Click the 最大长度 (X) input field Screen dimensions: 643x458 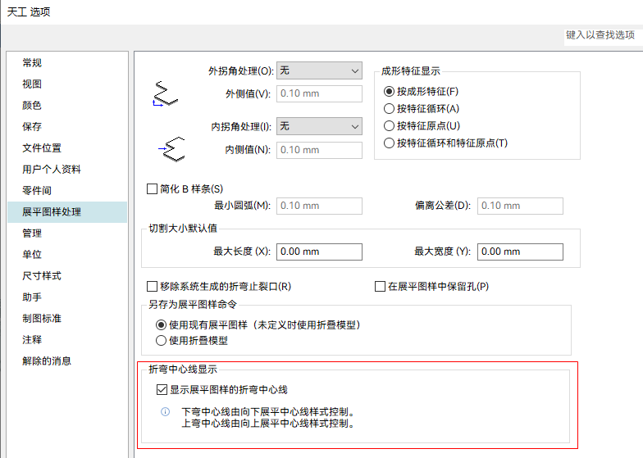point(320,252)
